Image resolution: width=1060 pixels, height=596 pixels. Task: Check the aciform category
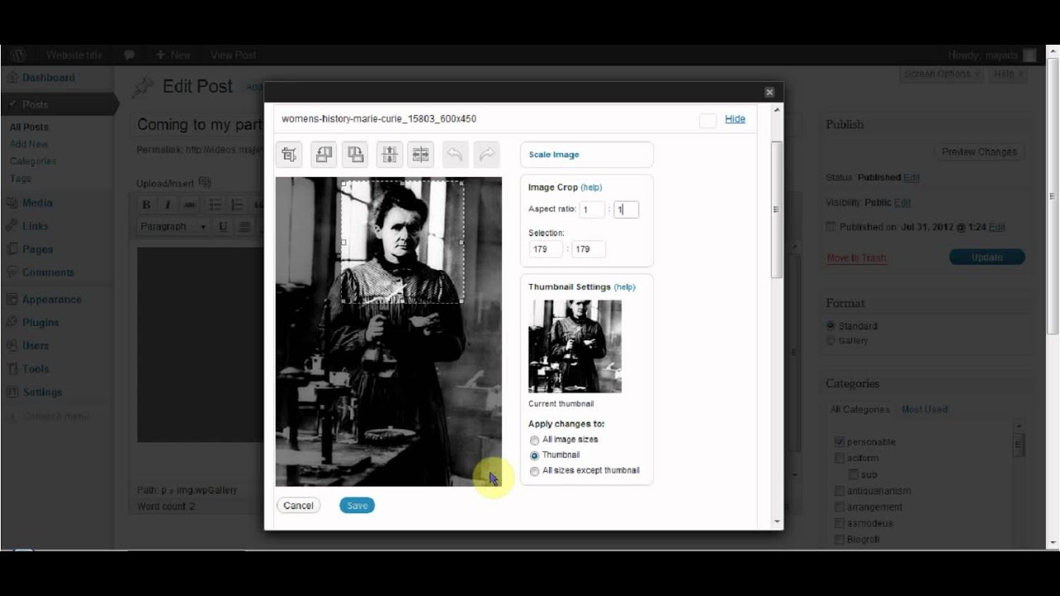[840, 458]
